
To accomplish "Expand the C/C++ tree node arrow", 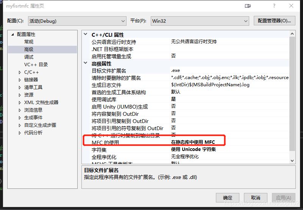I will 20,72.
